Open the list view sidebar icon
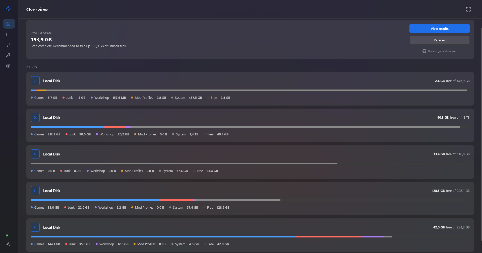Screen dimensions: 482x253 (8, 34)
